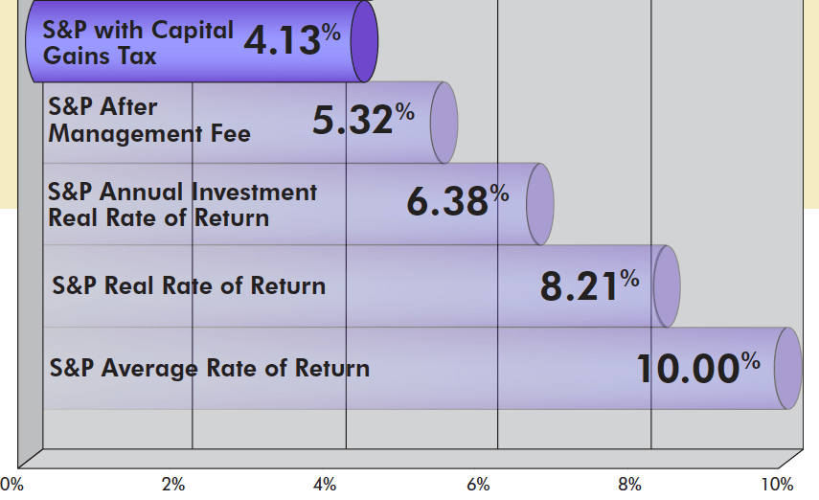819x500 pixels.
Task: Click the 8.21% bar value
Action: [x=588, y=285]
